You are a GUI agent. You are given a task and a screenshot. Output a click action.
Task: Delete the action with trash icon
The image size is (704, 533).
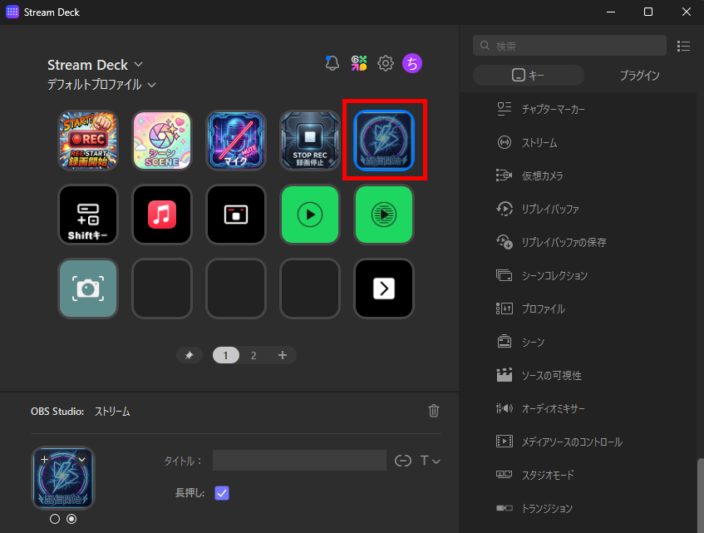click(x=434, y=411)
